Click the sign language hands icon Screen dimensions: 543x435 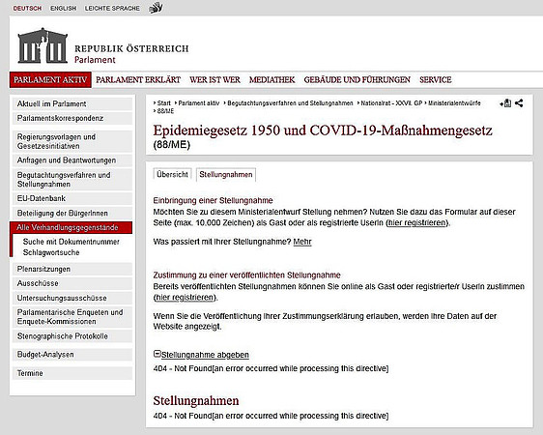click(x=156, y=8)
